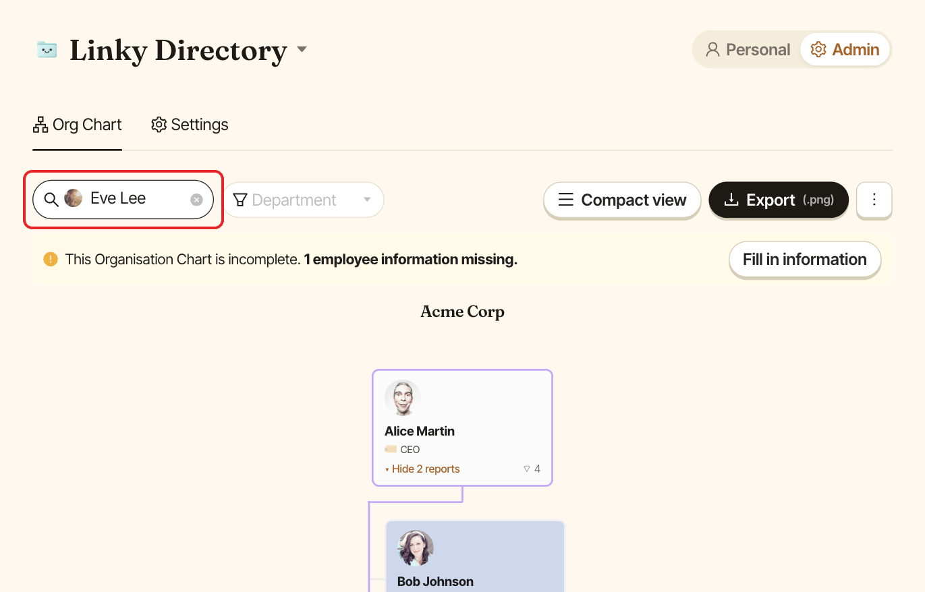The width and height of the screenshot is (925, 592).
Task: Open the three-dot more options menu
Action: 874,200
